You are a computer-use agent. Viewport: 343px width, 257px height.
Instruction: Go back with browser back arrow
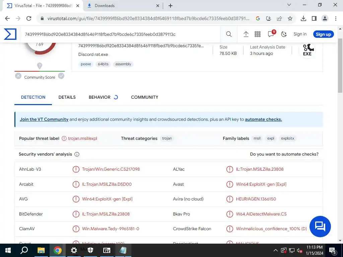7,18
